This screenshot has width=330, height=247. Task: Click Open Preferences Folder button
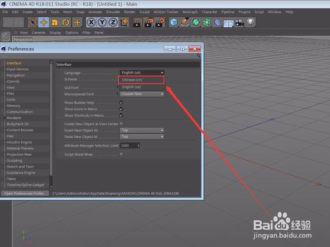coord(25,194)
